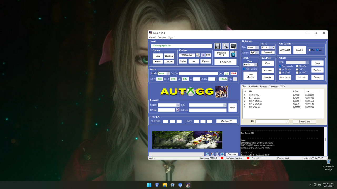
Task: Click the blue X icon beside progress bar
Action: (x=207, y=154)
